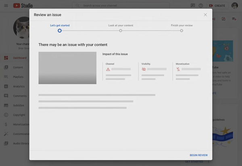Open the Copyright sidebar icon

coord(6,115)
